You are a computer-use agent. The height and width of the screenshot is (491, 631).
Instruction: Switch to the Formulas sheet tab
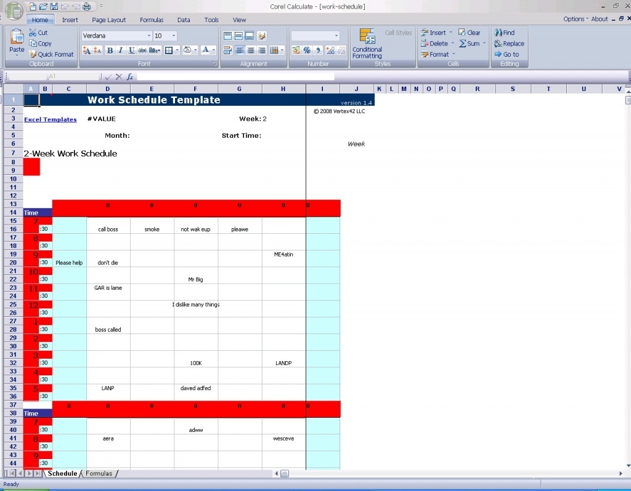[99, 474]
